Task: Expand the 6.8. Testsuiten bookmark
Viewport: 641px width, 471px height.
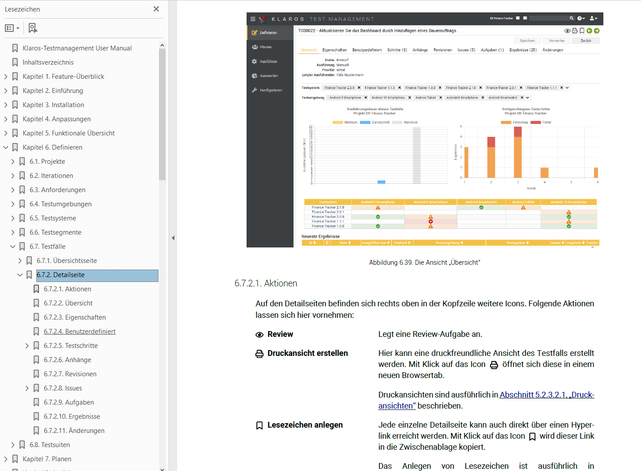Action: point(13,445)
